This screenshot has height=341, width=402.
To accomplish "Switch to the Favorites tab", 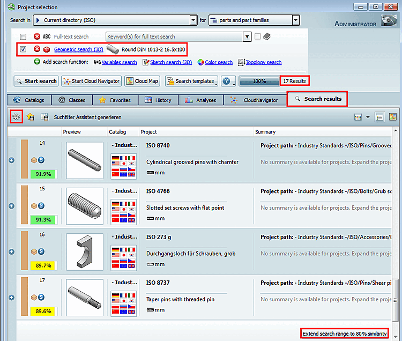I will (x=115, y=100).
